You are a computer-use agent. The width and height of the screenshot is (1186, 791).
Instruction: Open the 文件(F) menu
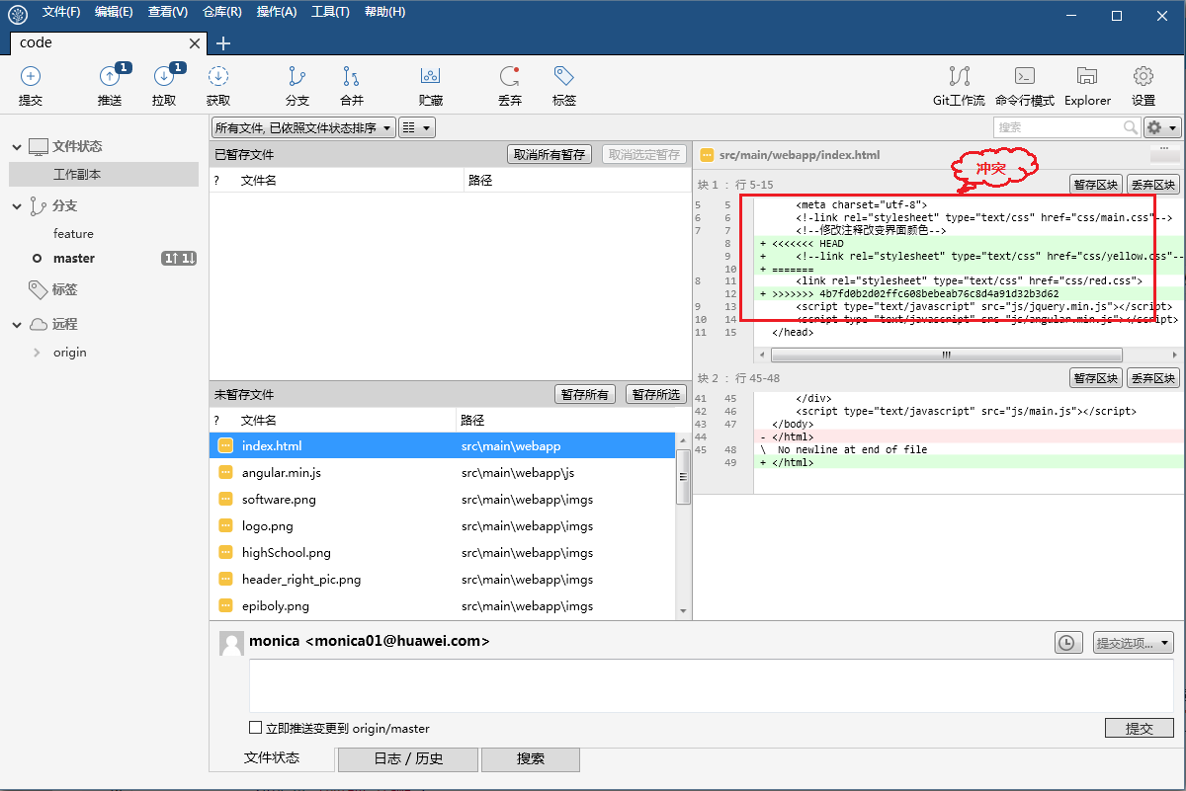(61, 12)
